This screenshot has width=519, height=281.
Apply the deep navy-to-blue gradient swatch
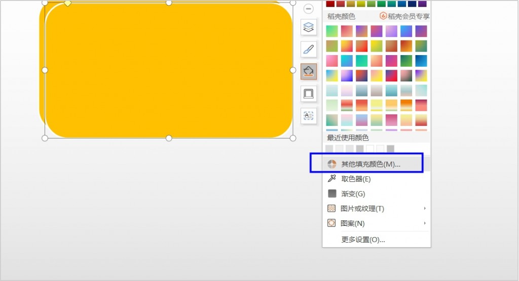point(421,61)
